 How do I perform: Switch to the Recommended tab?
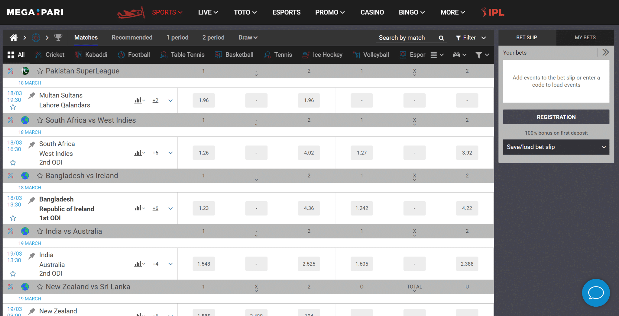click(132, 37)
